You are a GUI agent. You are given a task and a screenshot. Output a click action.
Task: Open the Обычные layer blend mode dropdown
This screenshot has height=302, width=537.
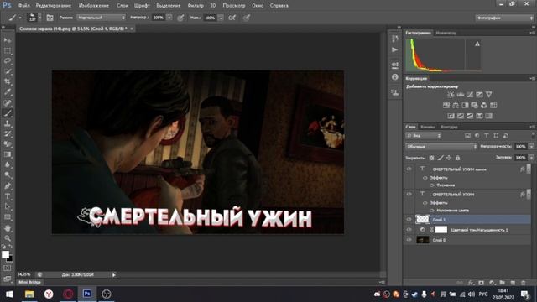441,147
